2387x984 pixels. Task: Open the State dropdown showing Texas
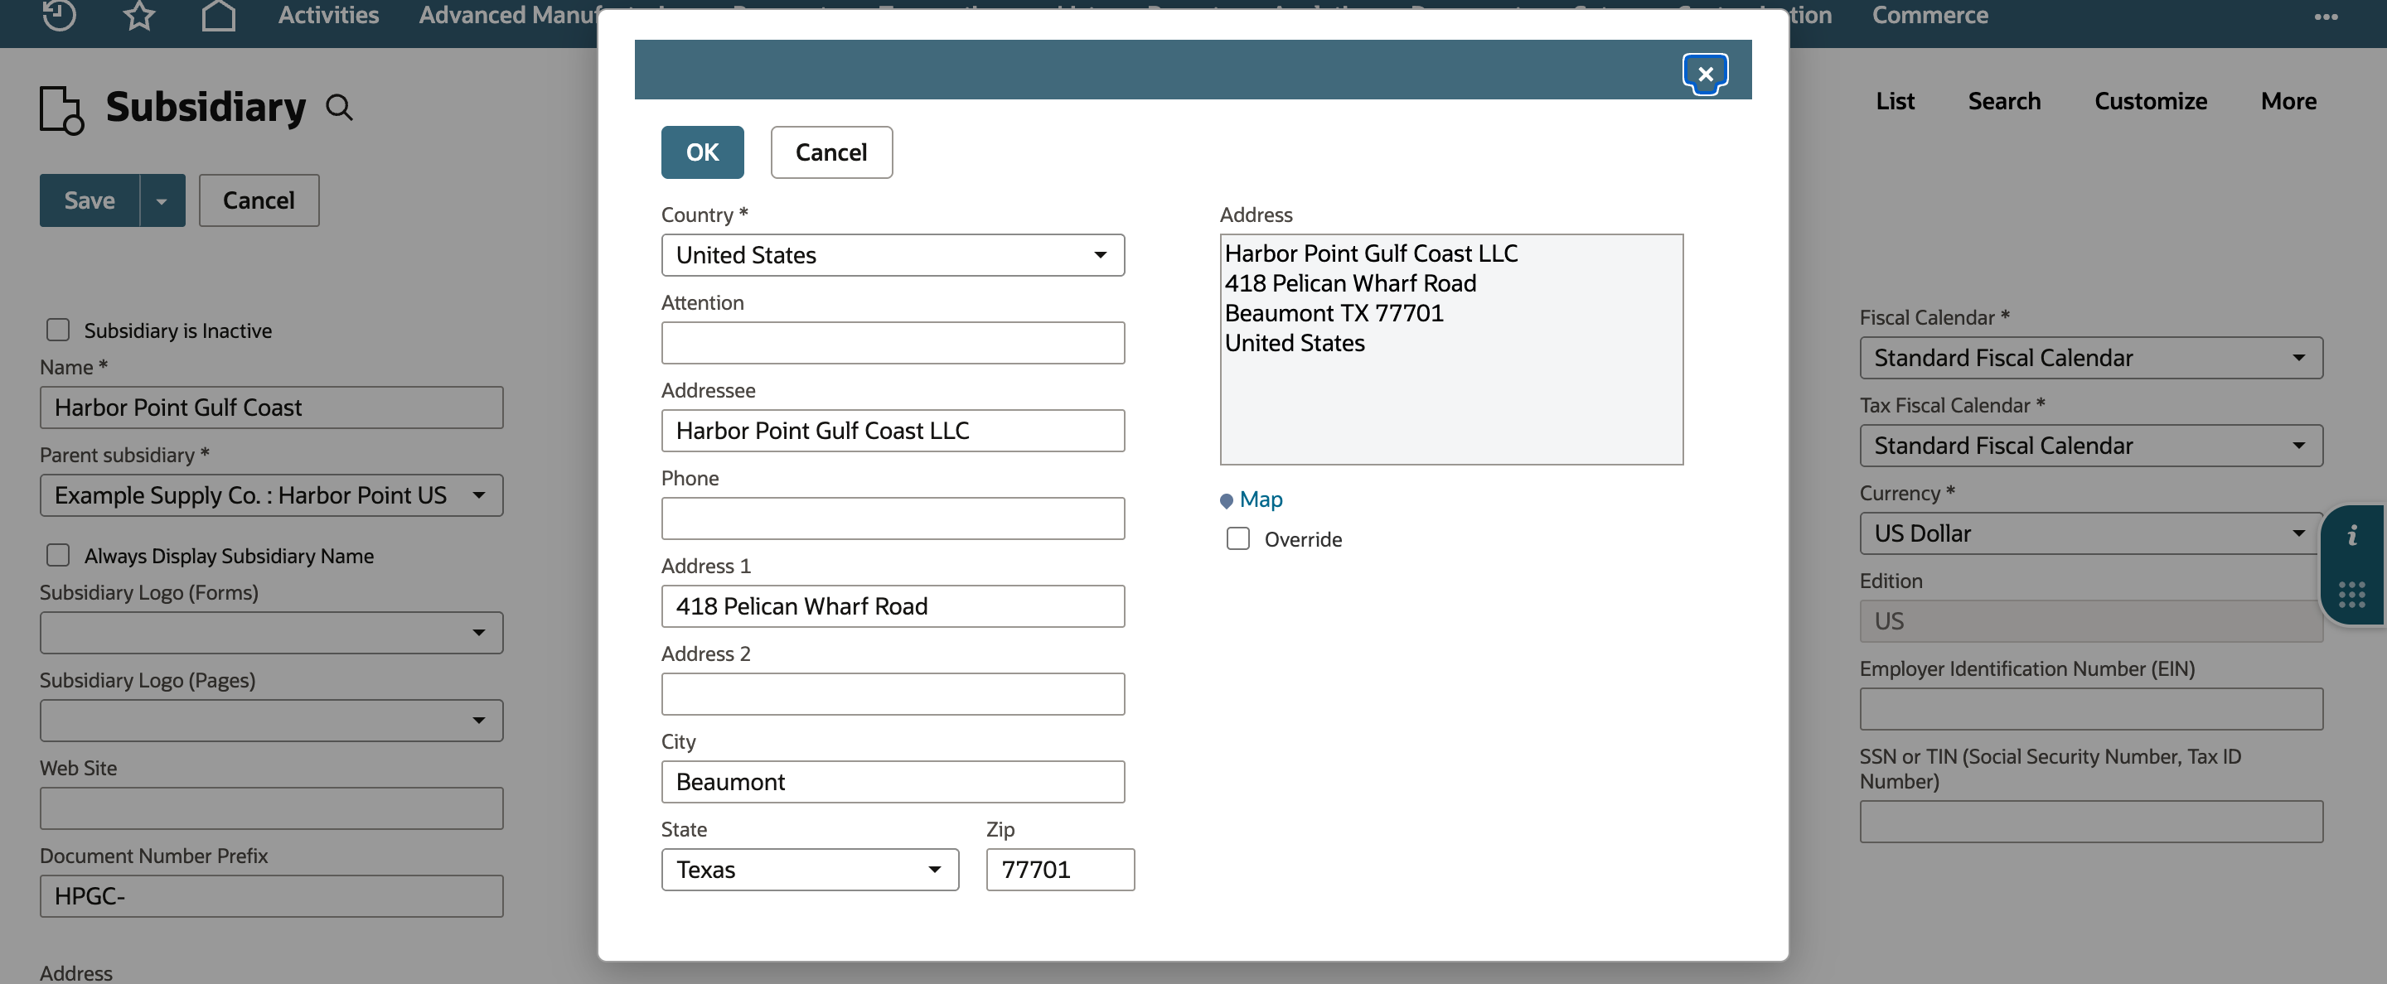coord(810,869)
